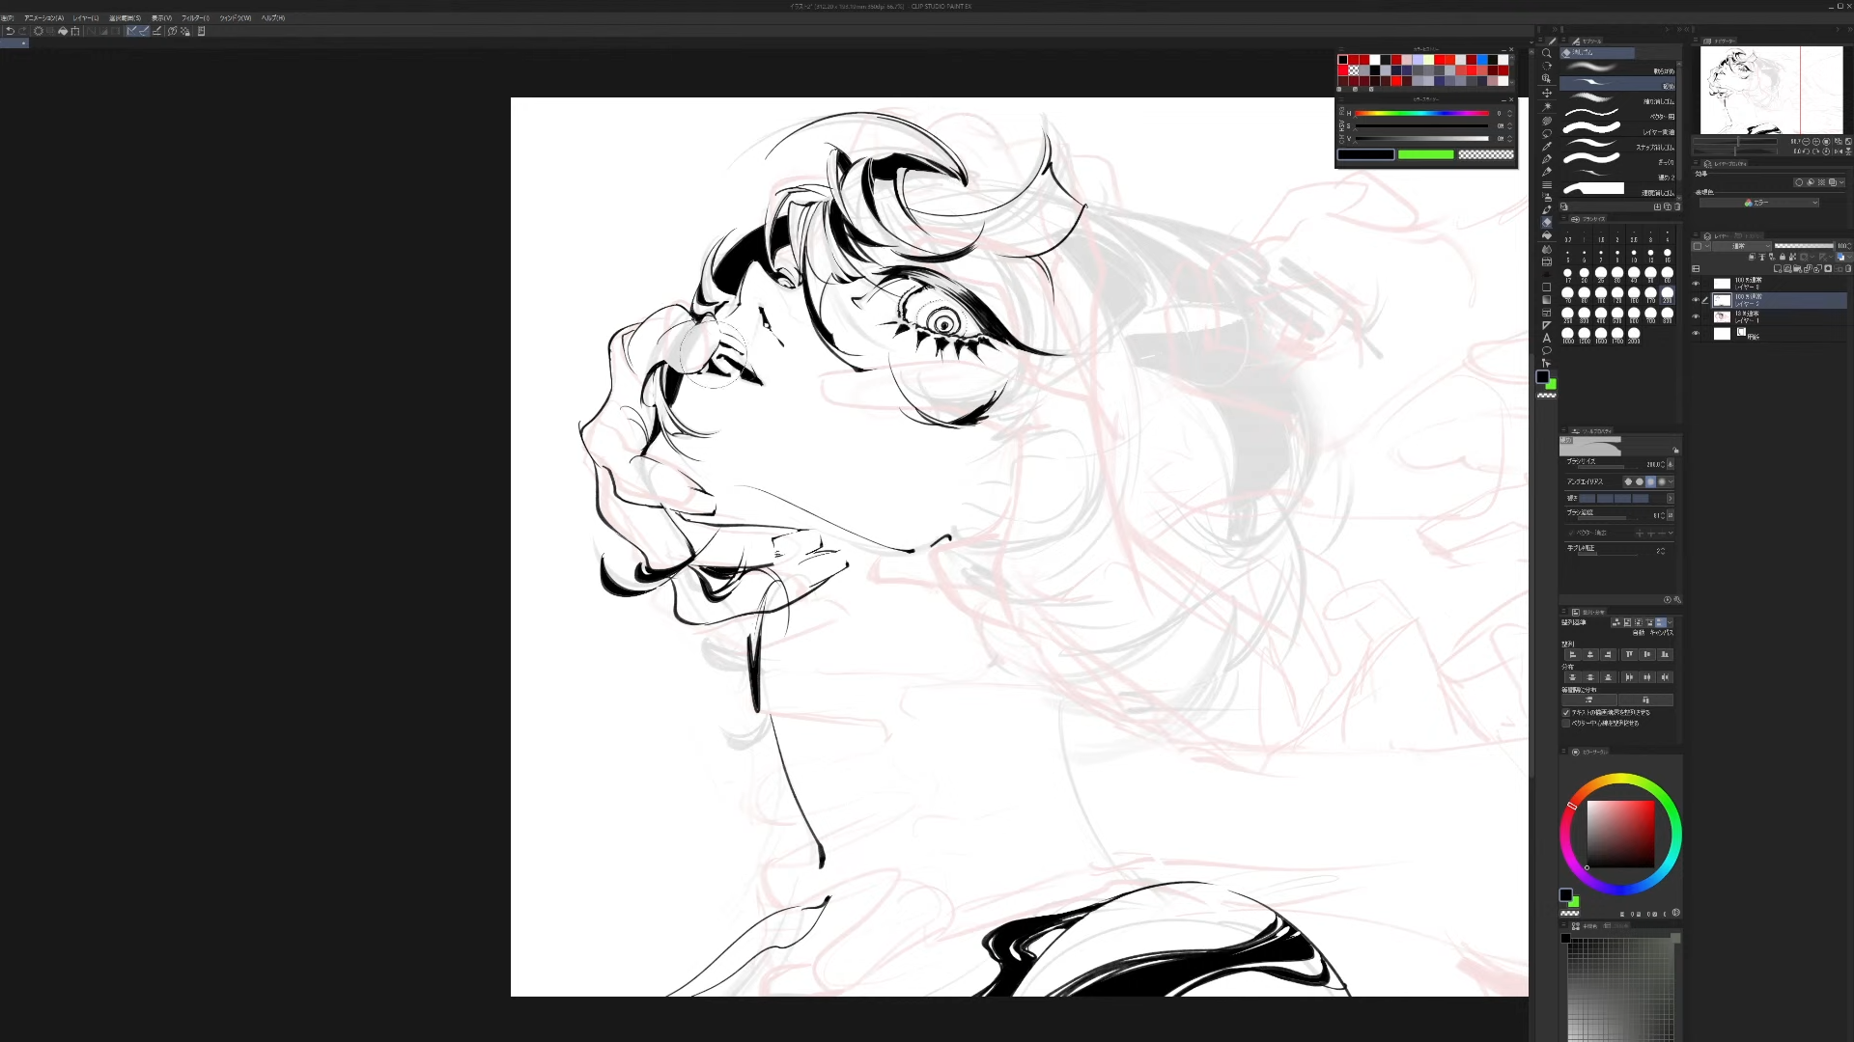1854x1042 pixels.
Task: Open the Animation menu
Action: (43, 17)
